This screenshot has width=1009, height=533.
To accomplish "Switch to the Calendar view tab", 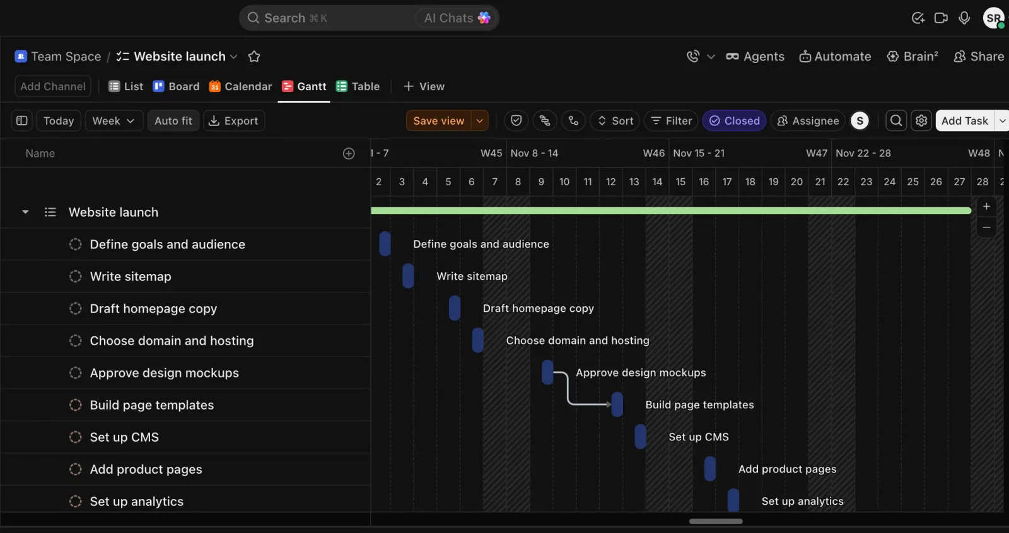I will pos(240,86).
